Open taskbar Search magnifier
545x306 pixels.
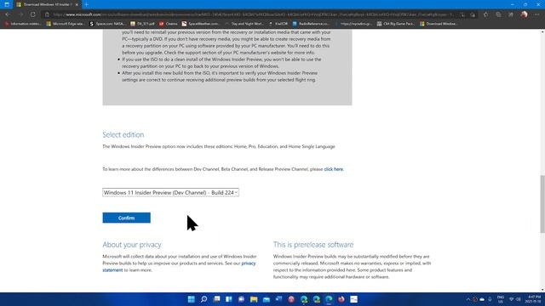[x=204, y=299]
